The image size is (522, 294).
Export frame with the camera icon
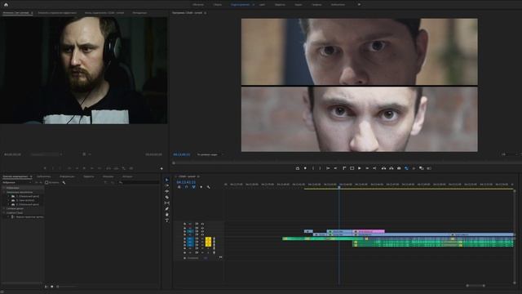pos(399,168)
